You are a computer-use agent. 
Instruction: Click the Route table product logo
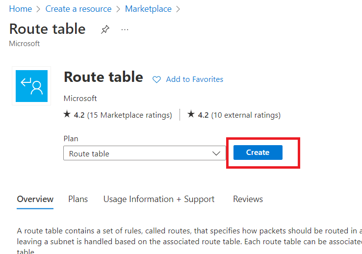pyautogui.click(x=31, y=86)
